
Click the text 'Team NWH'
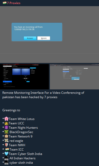click(17, 145)
